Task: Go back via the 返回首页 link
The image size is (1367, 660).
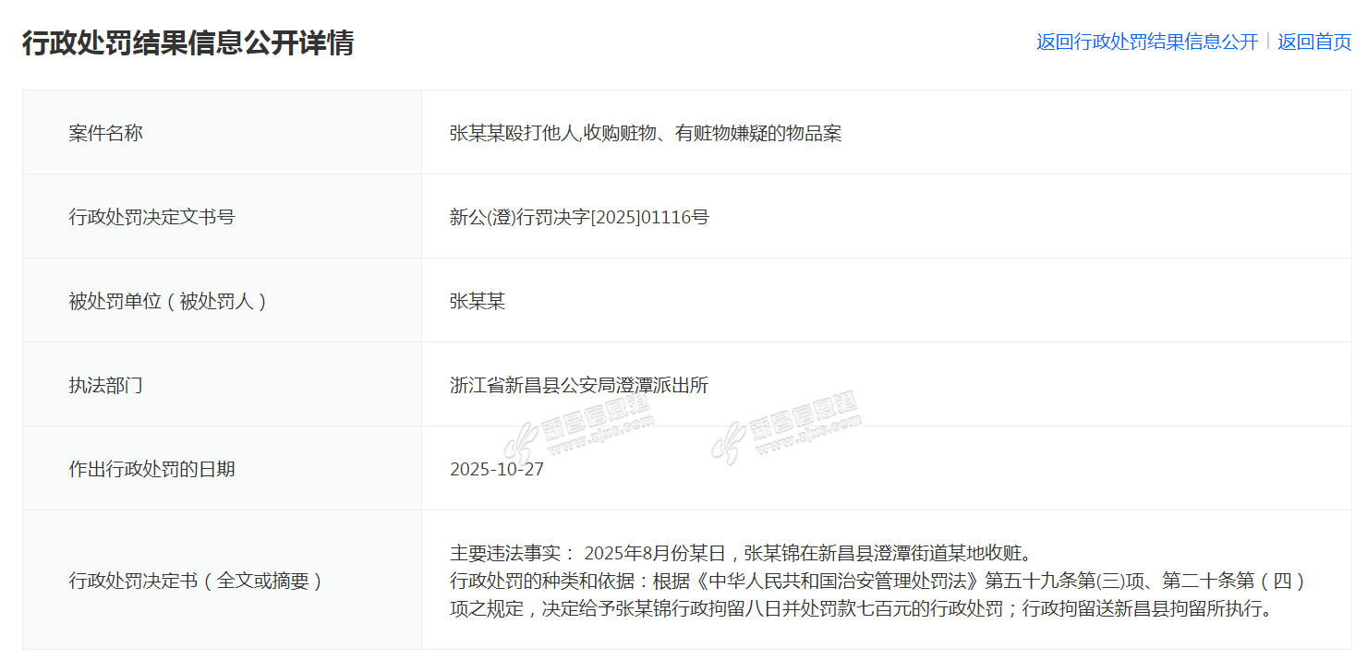Action: [x=1314, y=42]
